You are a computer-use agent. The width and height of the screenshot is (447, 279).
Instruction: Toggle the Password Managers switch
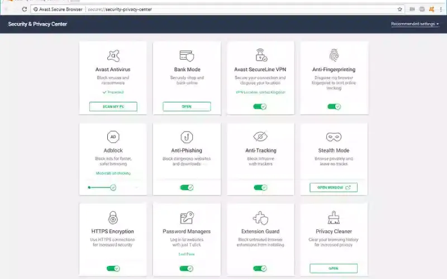tap(187, 268)
